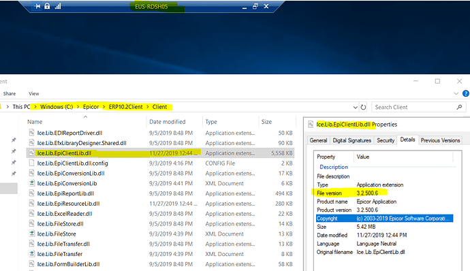This screenshot has width=470, height=271.
Task: Click XML icon of Ice.Lib.EpiConversionLib document
Action: click(31, 183)
